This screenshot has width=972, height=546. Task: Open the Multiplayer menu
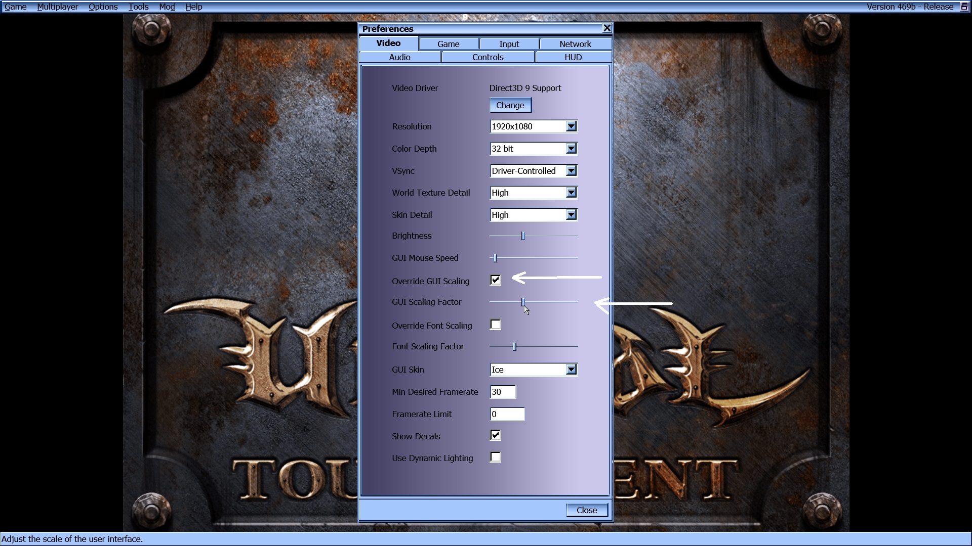point(57,7)
